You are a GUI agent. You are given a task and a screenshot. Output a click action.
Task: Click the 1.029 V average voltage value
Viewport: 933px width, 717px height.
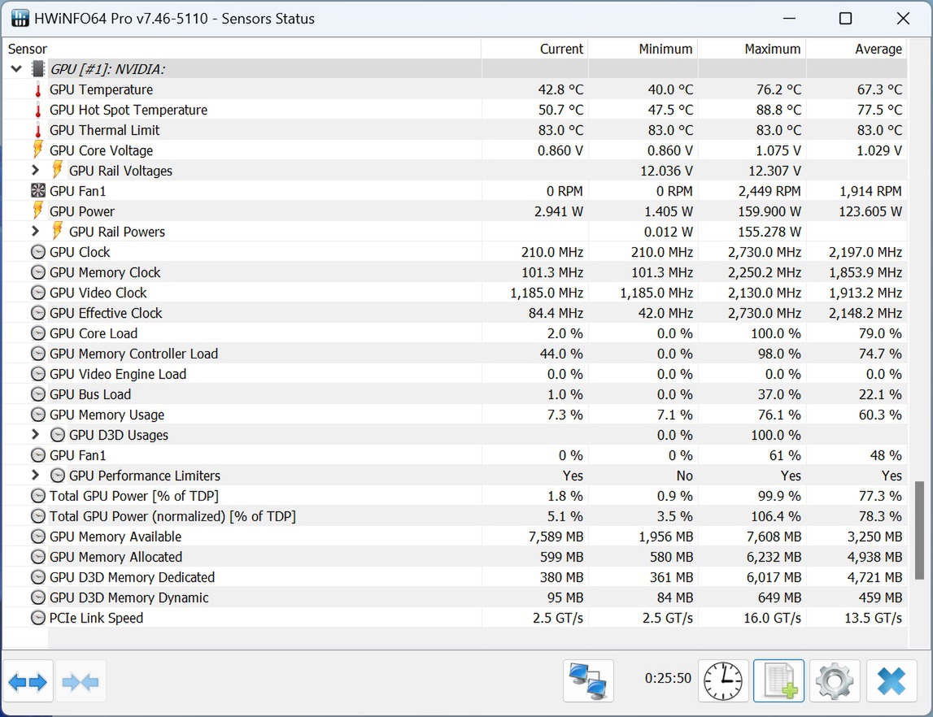coord(879,151)
